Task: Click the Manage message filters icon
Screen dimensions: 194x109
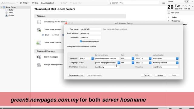Action: tap(38, 65)
